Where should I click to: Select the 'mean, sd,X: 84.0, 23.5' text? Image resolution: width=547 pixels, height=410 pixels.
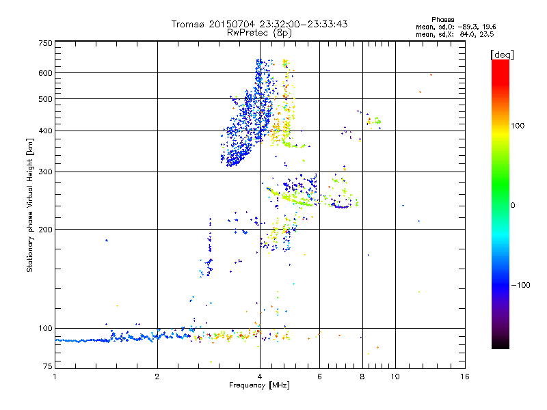(455, 34)
